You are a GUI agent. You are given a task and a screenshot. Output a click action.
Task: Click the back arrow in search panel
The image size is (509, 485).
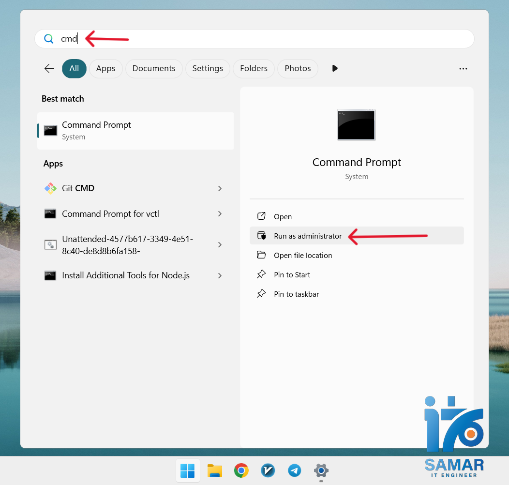pyautogui.click(x=49, y=69)
